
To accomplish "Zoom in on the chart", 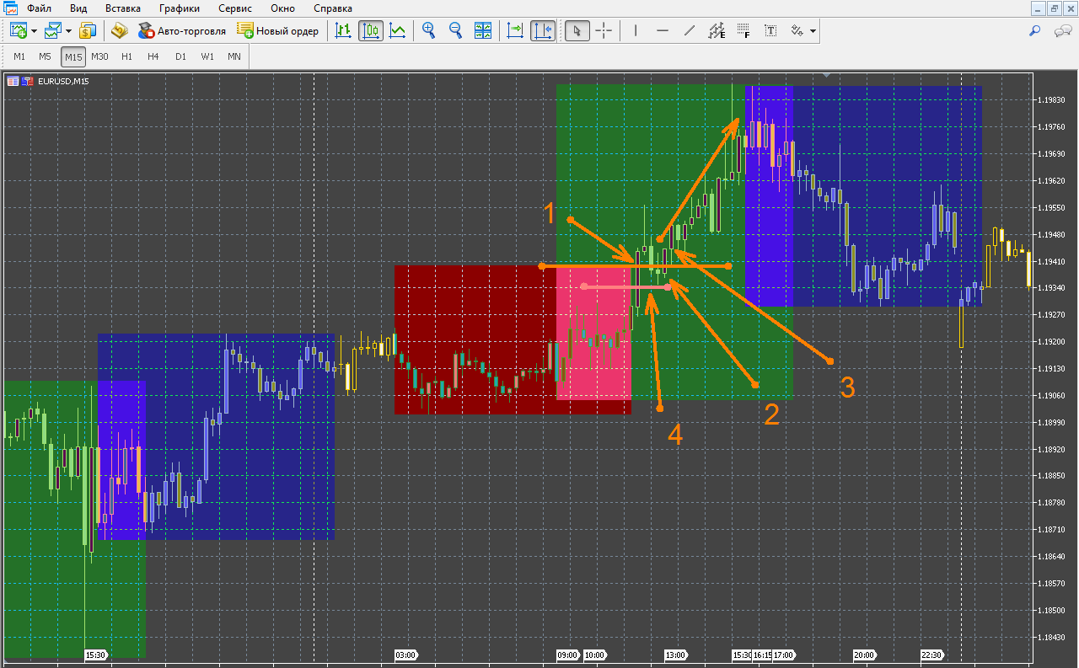I will [x=429, y=31].
